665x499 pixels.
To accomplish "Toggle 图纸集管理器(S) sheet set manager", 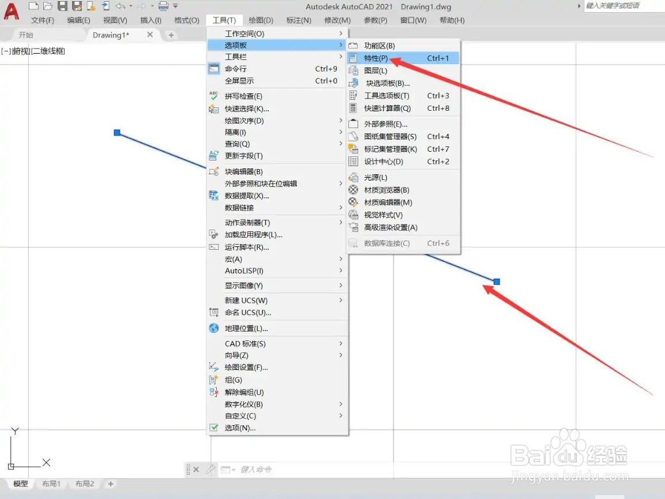I will (x=403, y=136).
